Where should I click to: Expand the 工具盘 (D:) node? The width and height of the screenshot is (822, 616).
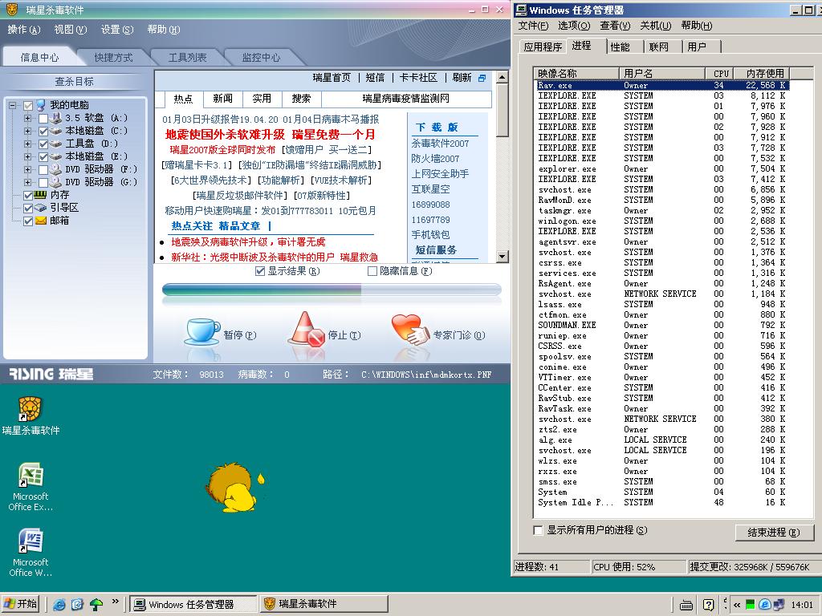(x=28, y=144)
